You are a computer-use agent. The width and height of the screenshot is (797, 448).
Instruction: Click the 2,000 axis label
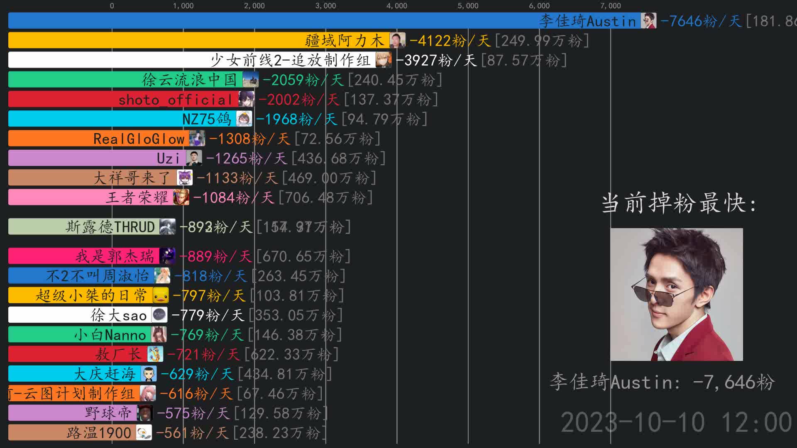[254, 6]
